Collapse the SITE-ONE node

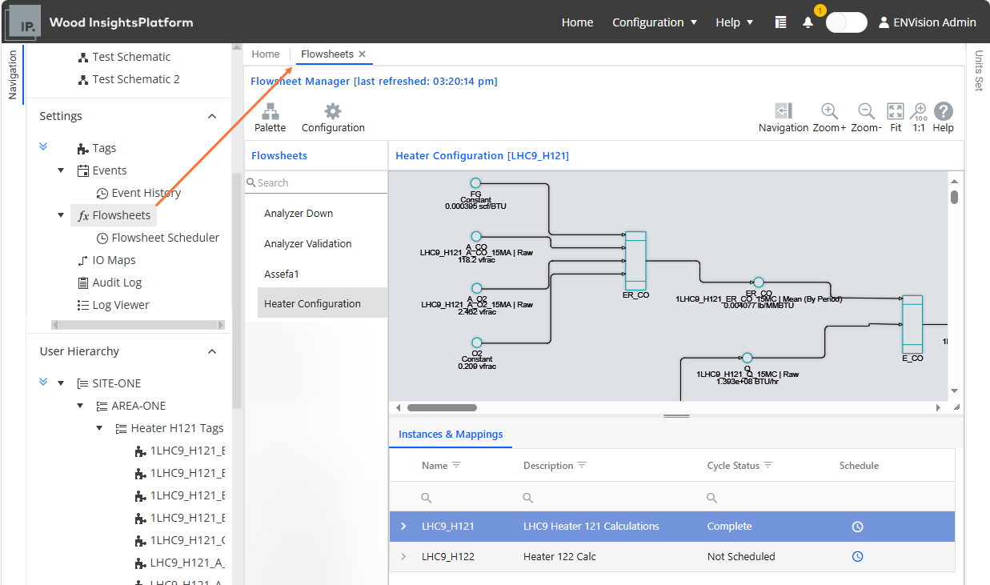pyautogui.click(x=62, y=383)
